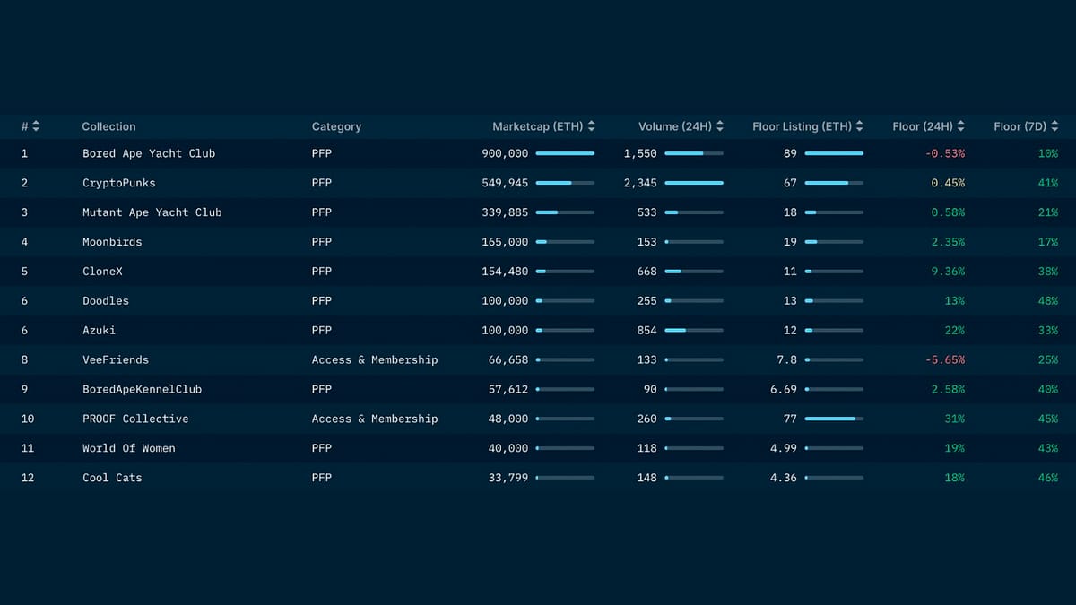The height and width of the screenshot is (605, 1076).
Task: Click the CryptoPunks volume bar
Action: [694, 183]
